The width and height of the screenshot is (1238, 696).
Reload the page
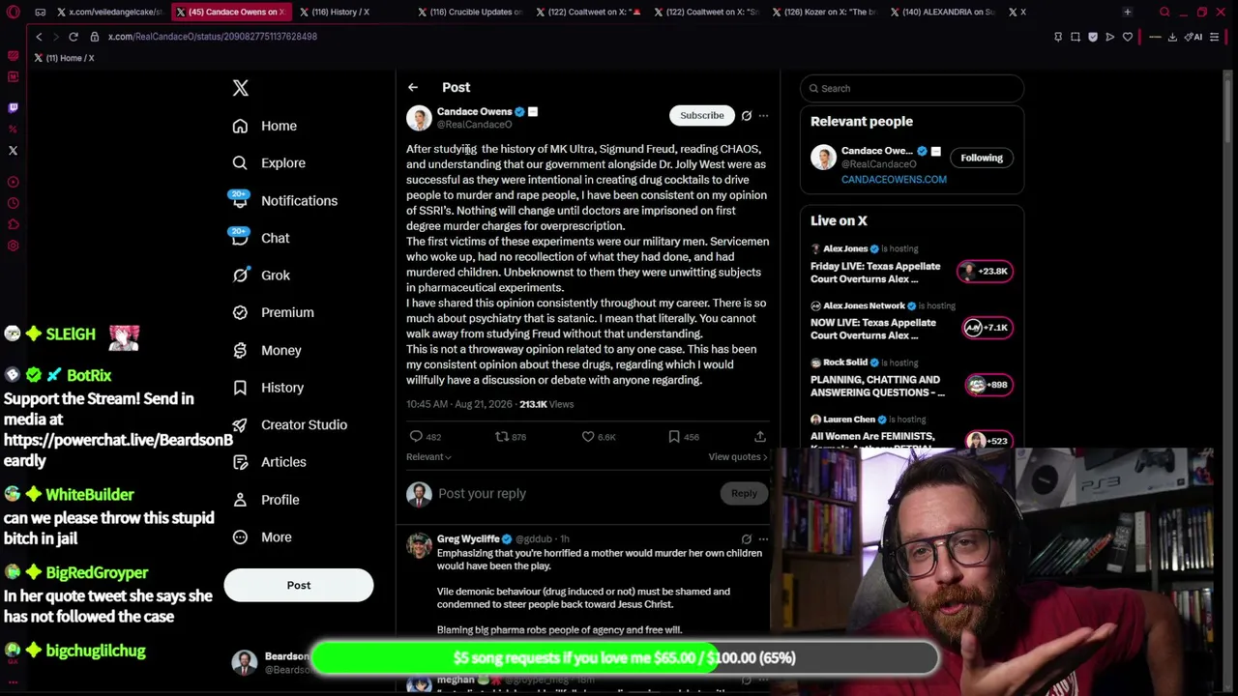tap(74, 37)
